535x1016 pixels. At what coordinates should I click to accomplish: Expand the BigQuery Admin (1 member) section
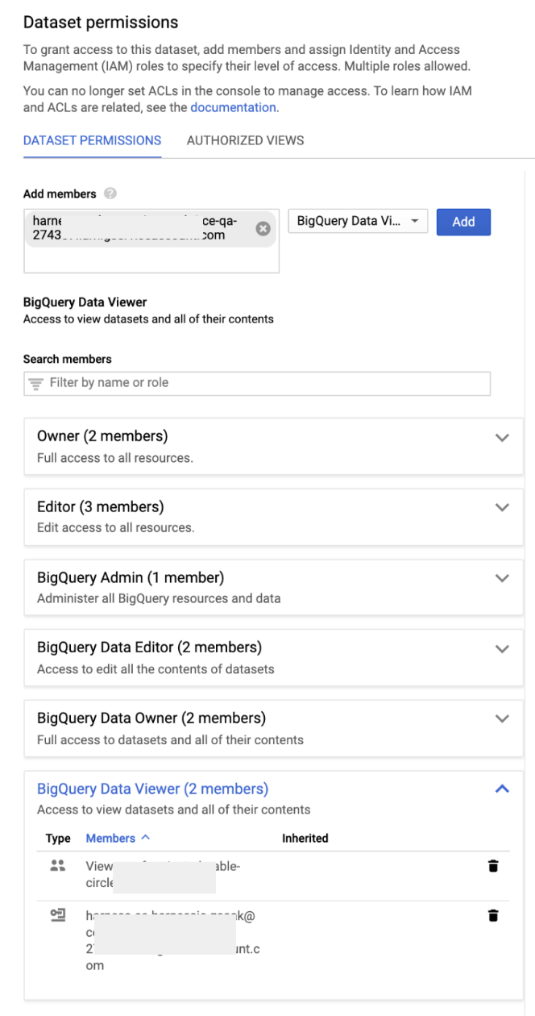pyautogui.click(x=502, y=578)
